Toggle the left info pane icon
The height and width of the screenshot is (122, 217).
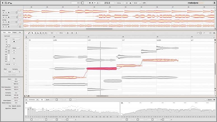(x=3, y=3)
